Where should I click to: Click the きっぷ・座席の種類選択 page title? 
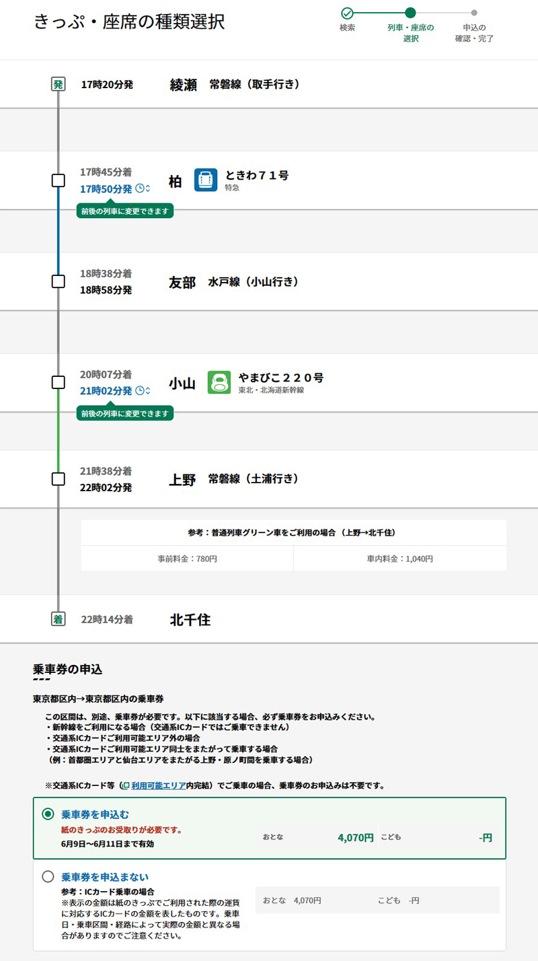(x=129, y=22)
